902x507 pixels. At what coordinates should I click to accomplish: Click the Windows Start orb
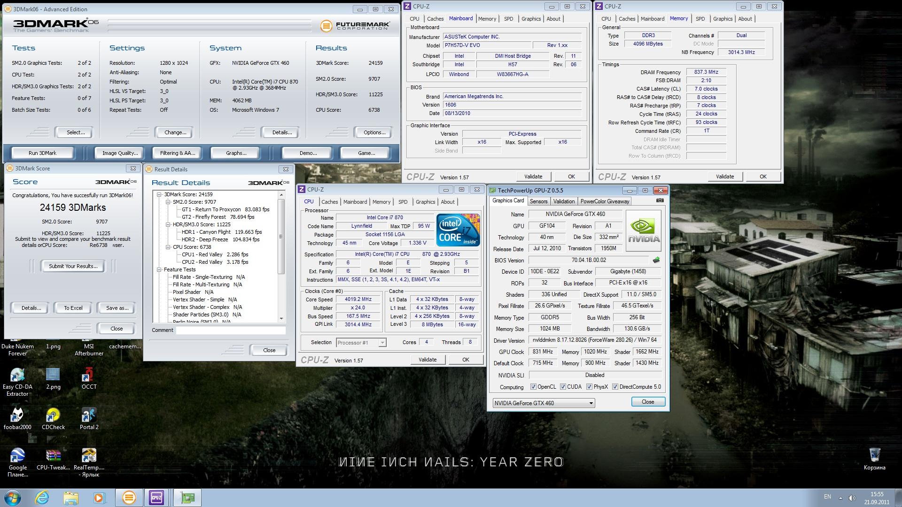tap(12, 498)
